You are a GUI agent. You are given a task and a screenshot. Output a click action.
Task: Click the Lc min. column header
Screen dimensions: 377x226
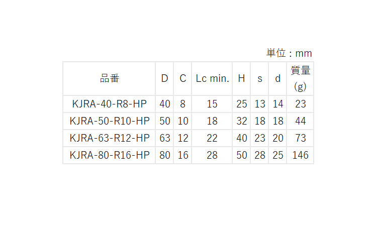click(212, 78)
